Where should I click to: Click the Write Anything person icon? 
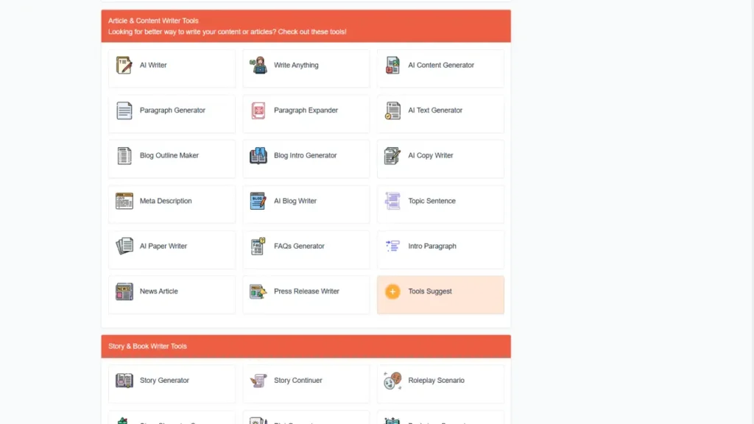coord(258,66)
